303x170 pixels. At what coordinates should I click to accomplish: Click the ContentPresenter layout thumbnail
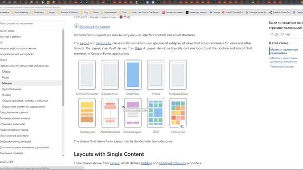[x=87, y=75]
